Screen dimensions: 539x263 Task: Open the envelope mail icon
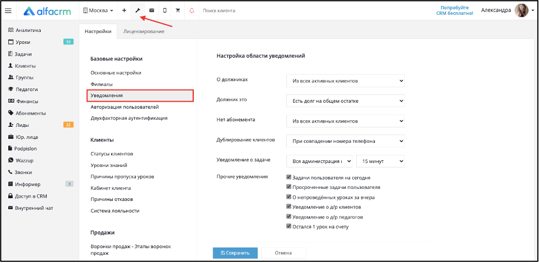(151, 10)
